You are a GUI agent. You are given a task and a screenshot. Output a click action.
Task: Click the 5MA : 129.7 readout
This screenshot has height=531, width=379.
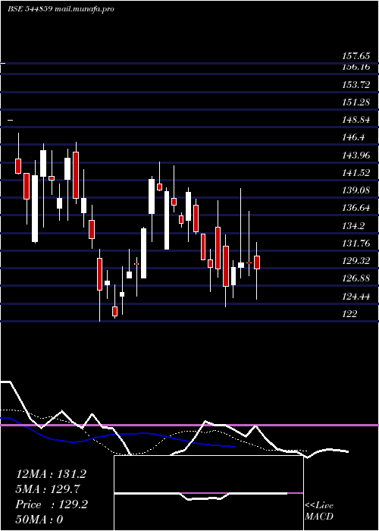[x=48, y=489]
